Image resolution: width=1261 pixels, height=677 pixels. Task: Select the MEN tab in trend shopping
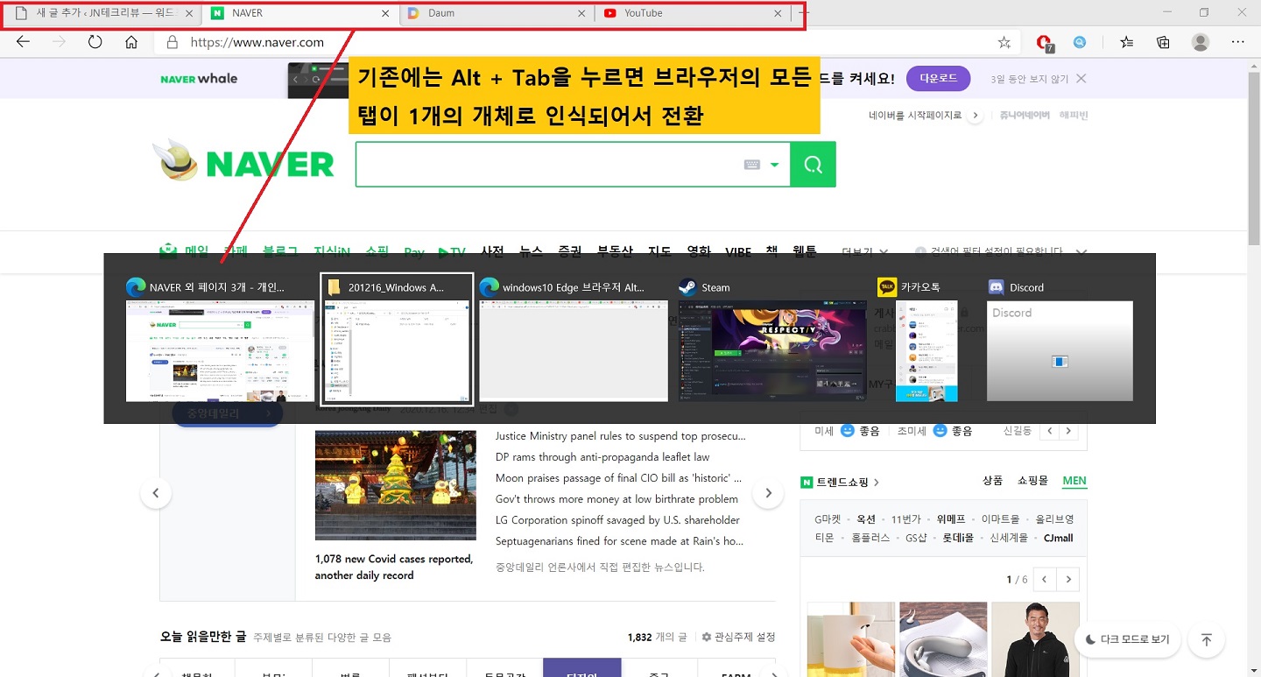coord(1074,481)
